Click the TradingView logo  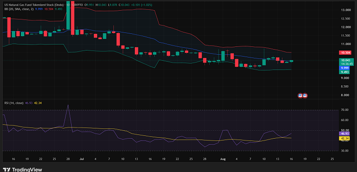pos(22,170)
